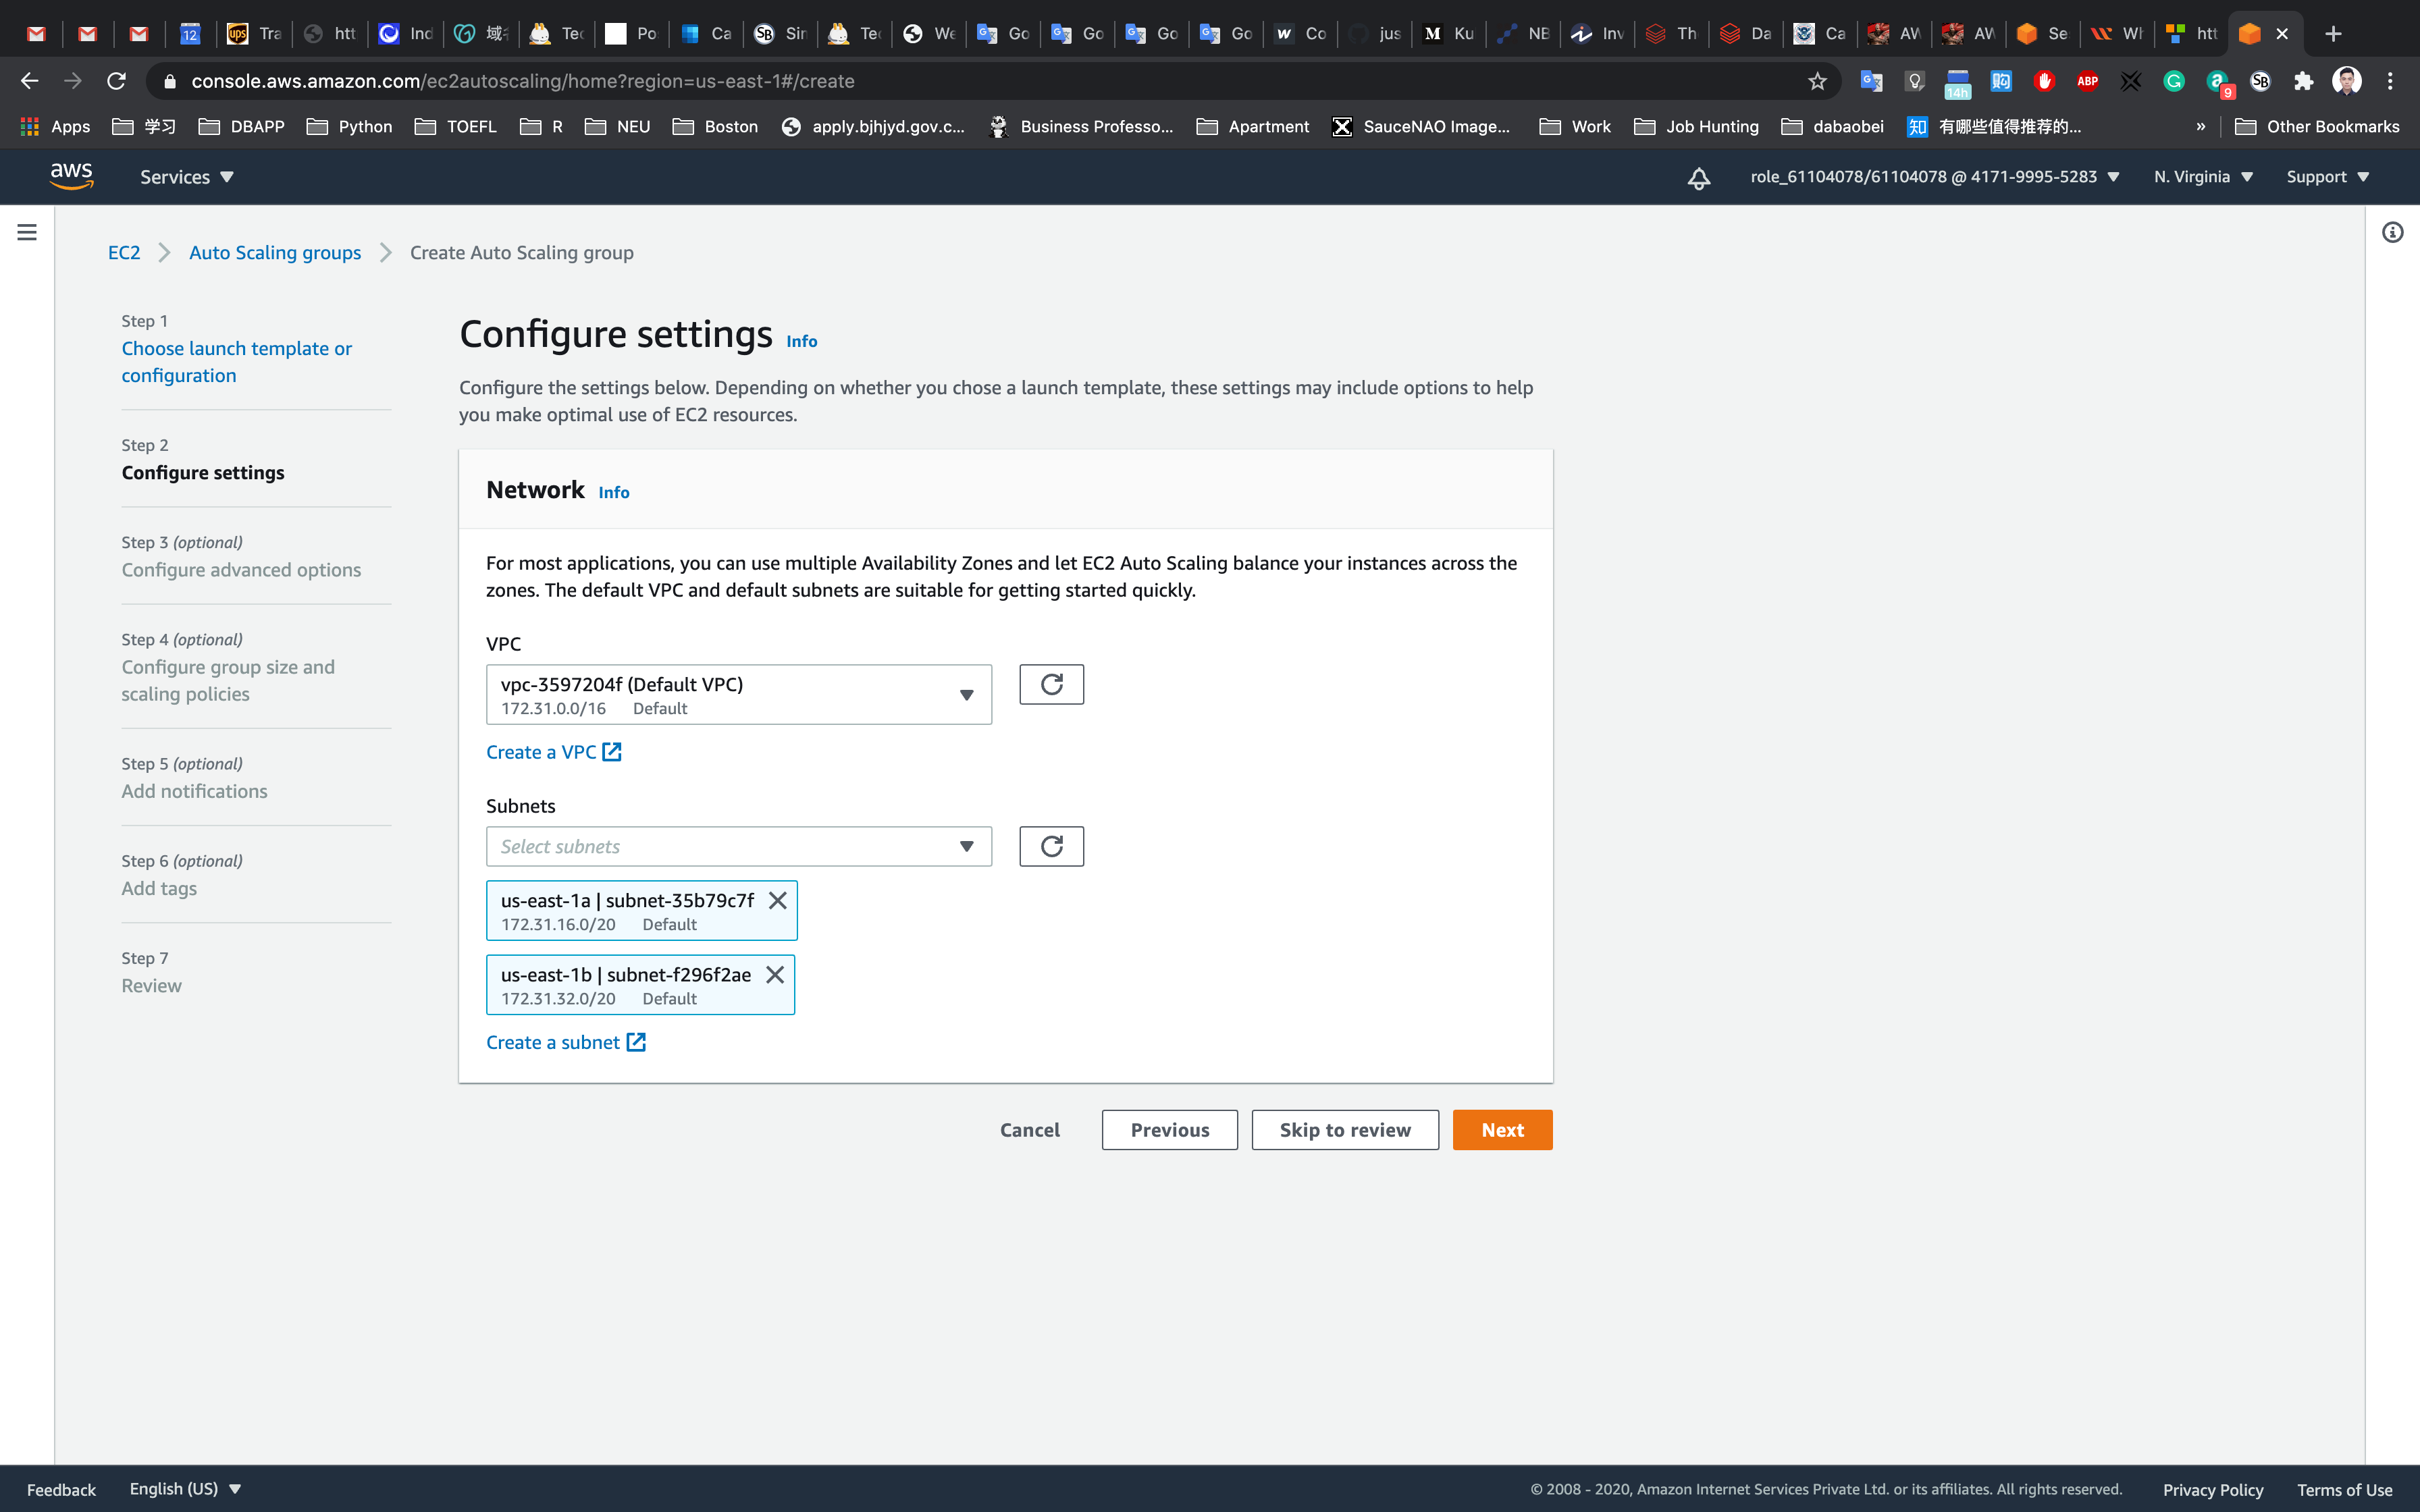Image resolution: width=2420 pixels, height=1512 pixels.
Task: Refresh the VPC list
Action: (x=1051, y=685)
